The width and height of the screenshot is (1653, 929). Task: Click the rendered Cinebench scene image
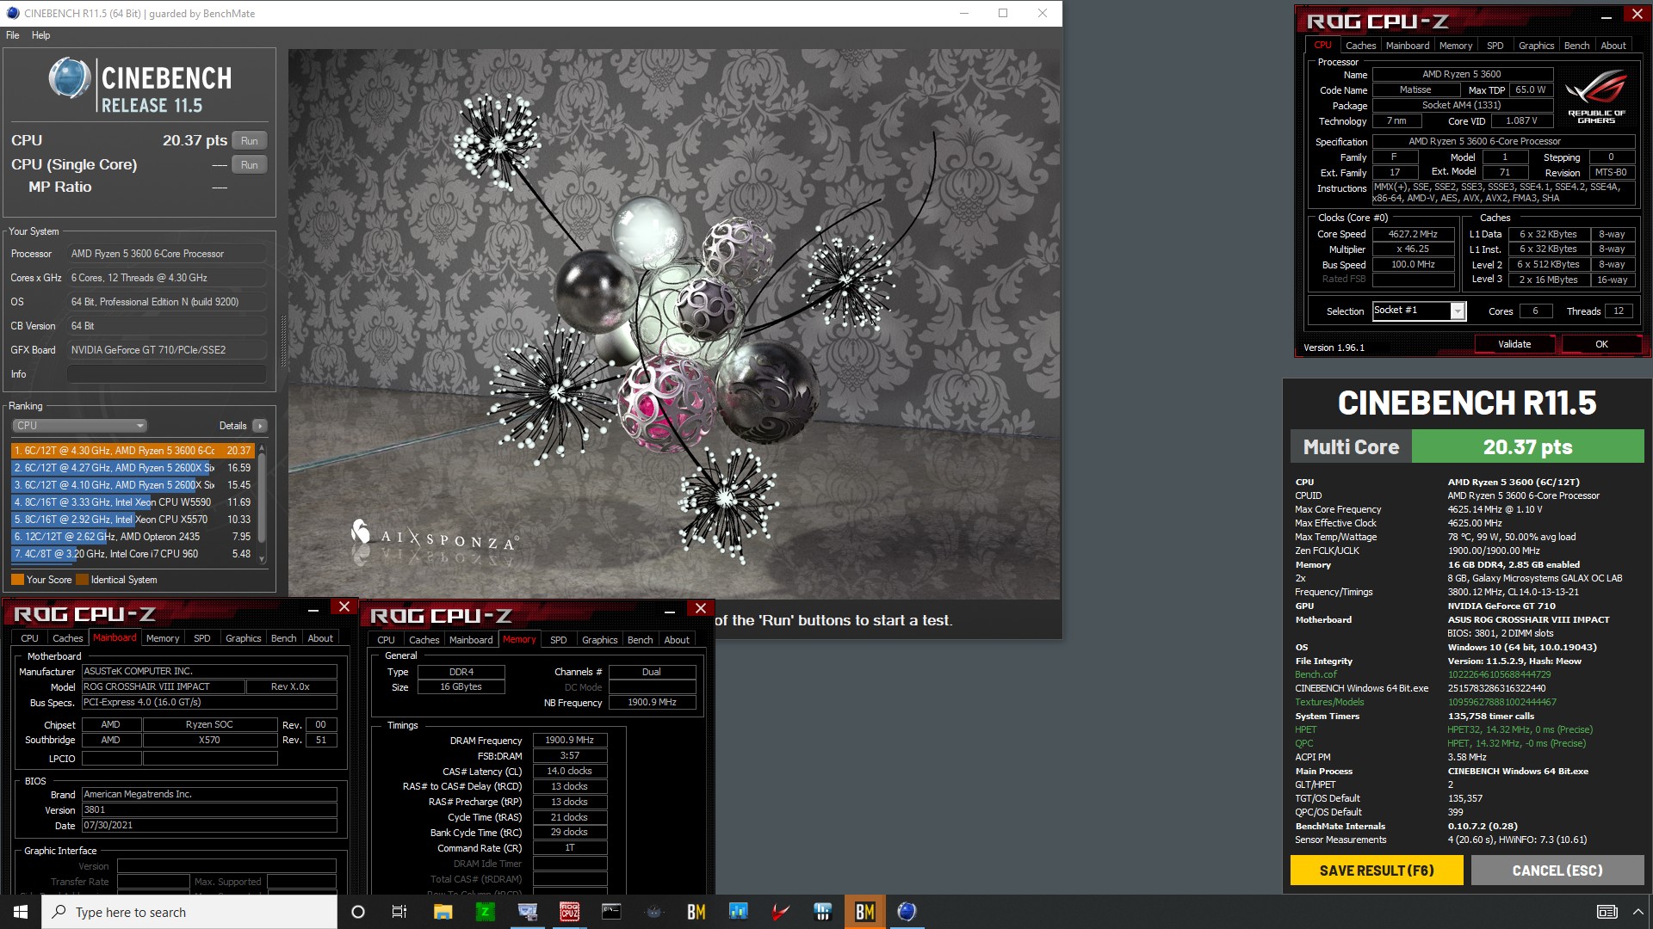coord(674,323)
